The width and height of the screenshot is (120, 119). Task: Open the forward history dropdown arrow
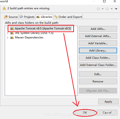pos(112,9)
